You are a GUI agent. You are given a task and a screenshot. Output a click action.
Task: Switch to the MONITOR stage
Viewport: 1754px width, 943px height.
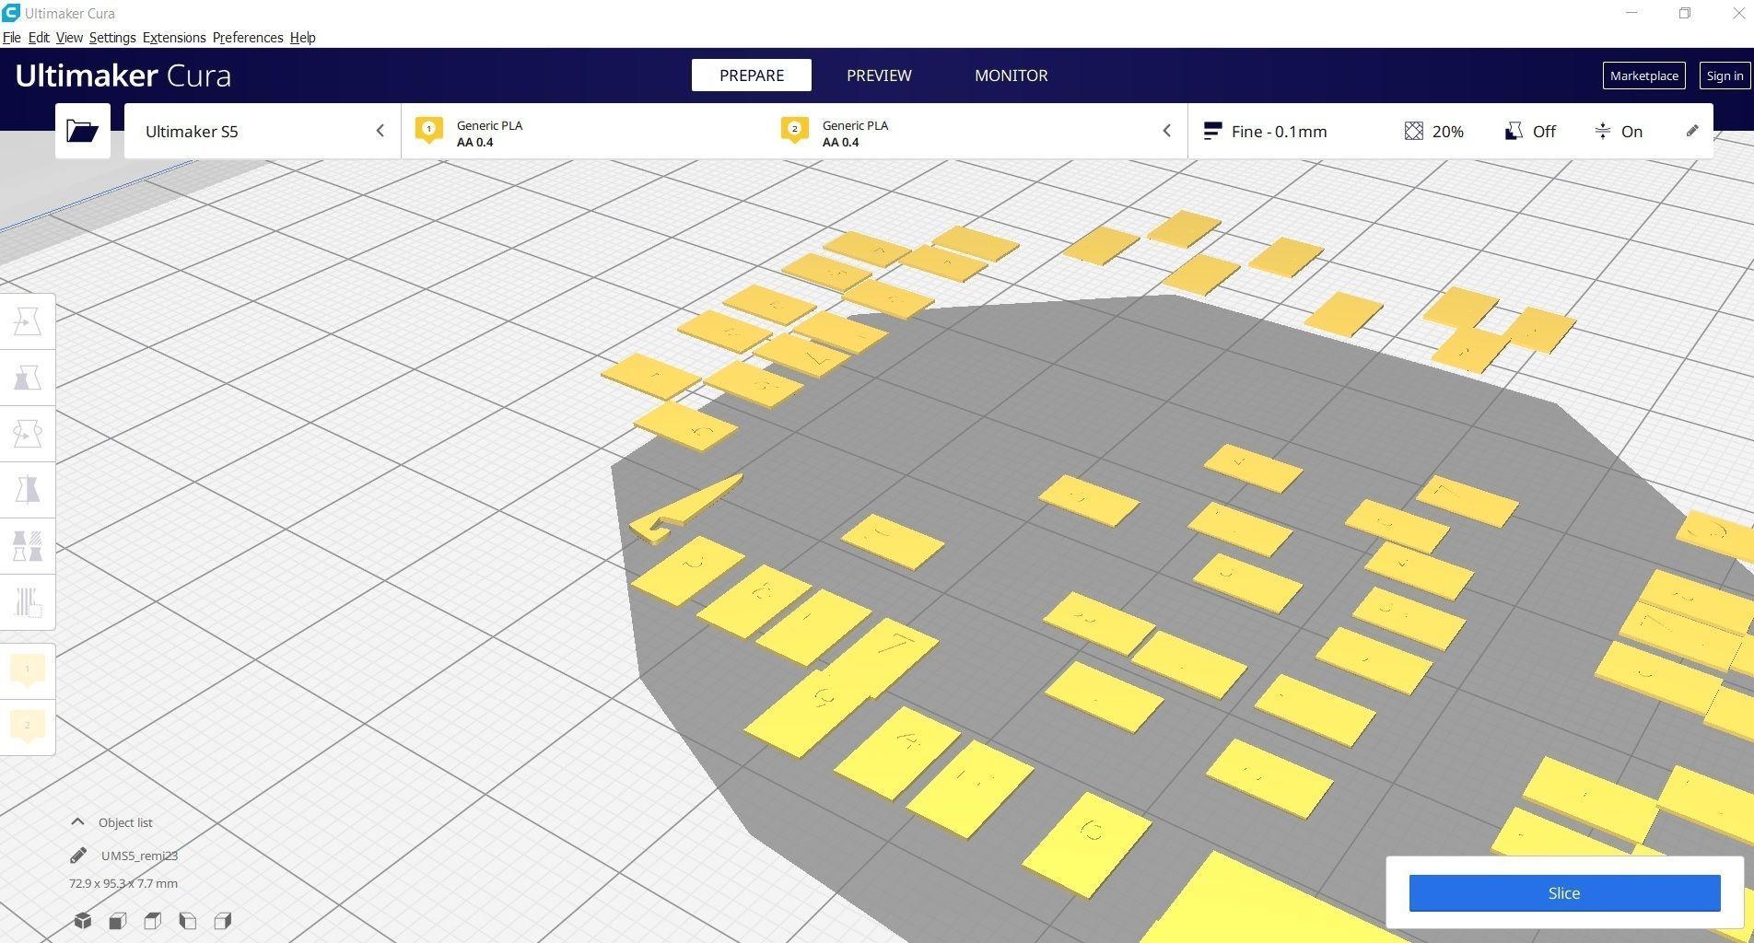coord(1011,76)
